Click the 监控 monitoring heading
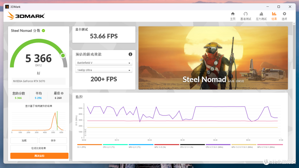 pos(79,97)
